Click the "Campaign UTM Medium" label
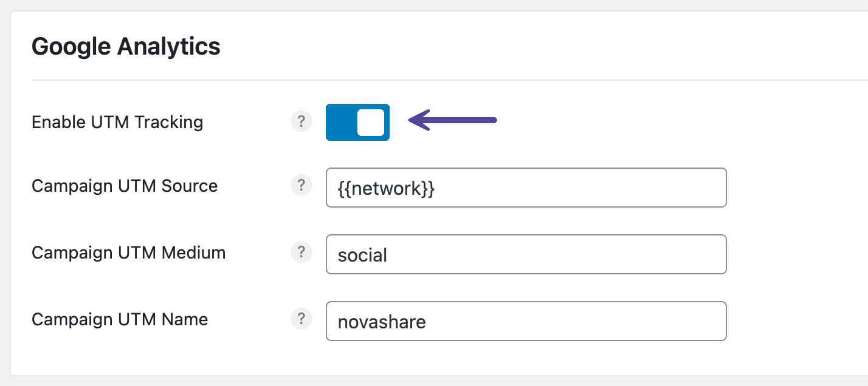This screenshot has width=868, height=386. [x=128, y=252]
